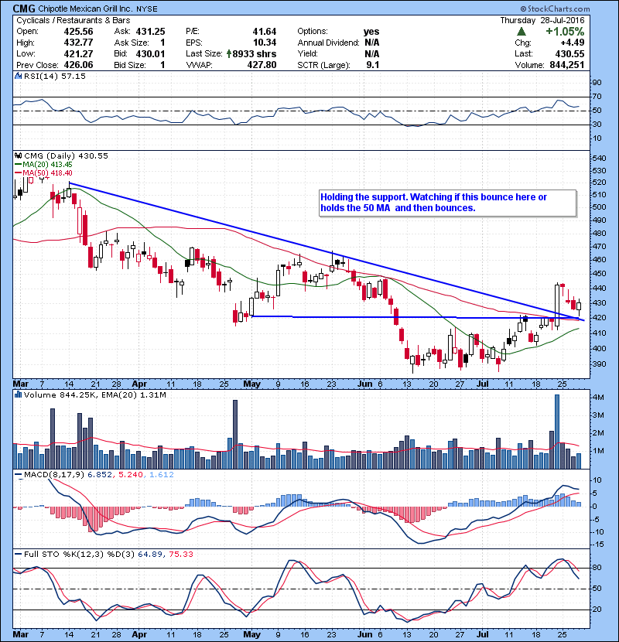The image size is (619, 642).
Task: Click the Volume 844.25K, EMA(20) 1.31M legend
Action: (95, 394)
